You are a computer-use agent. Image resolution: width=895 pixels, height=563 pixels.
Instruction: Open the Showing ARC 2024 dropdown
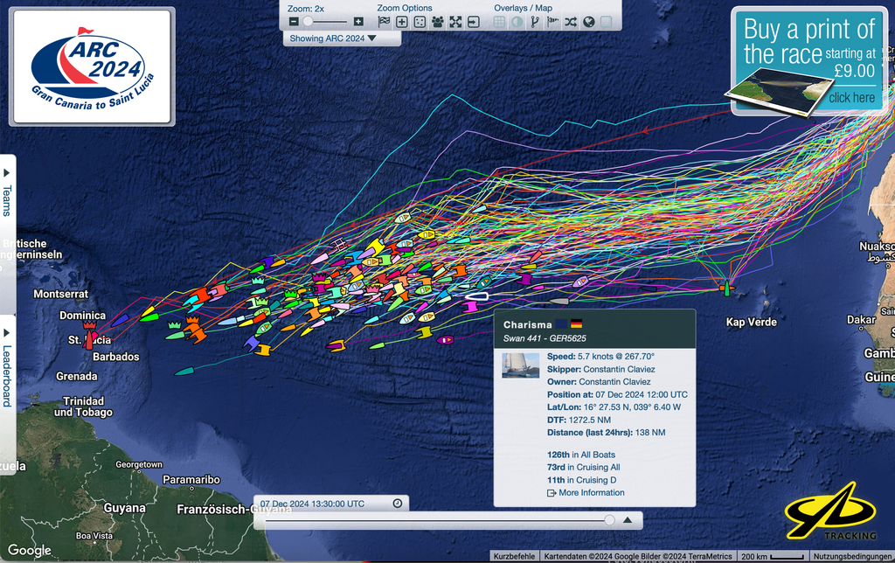pyautogui.click(x=342, y=38)
